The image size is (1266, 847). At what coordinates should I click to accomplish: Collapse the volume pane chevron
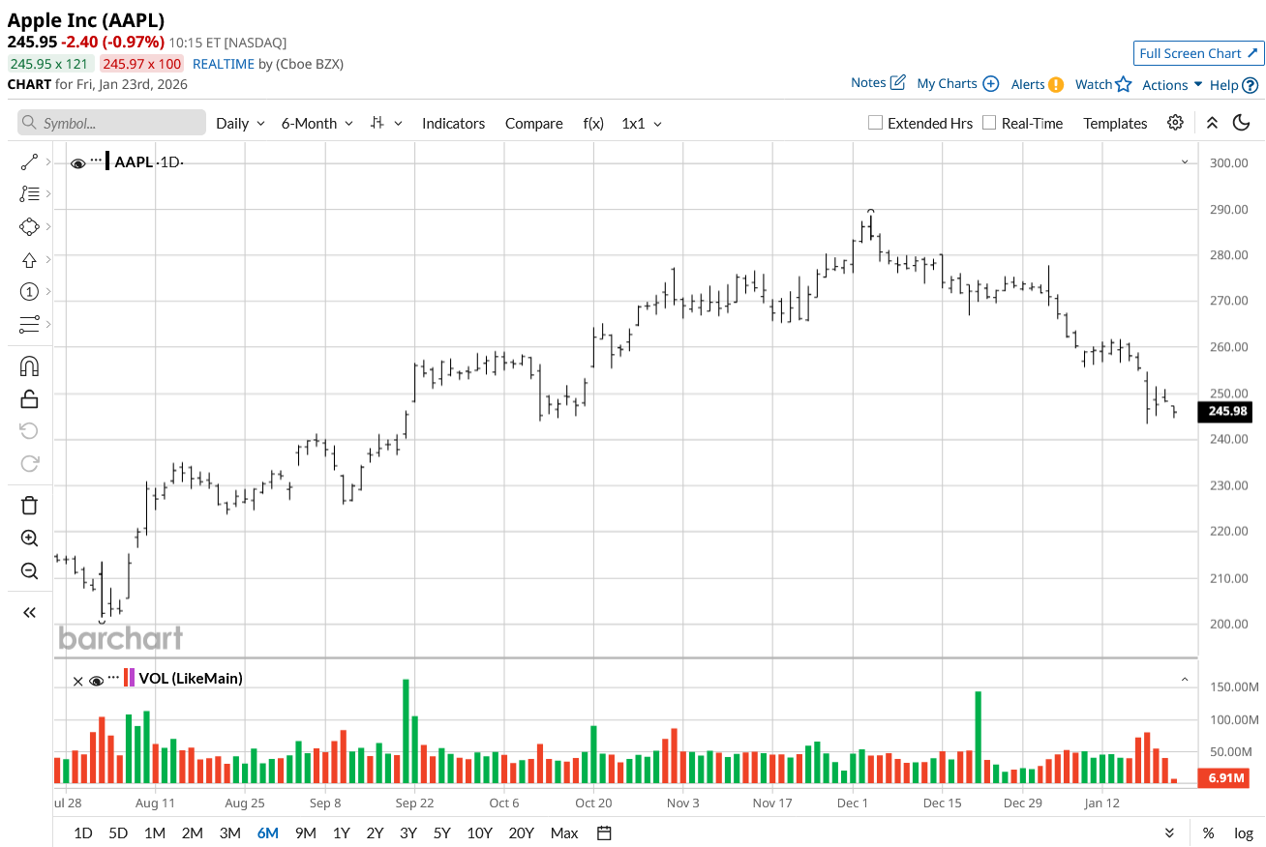point(1185,680)
